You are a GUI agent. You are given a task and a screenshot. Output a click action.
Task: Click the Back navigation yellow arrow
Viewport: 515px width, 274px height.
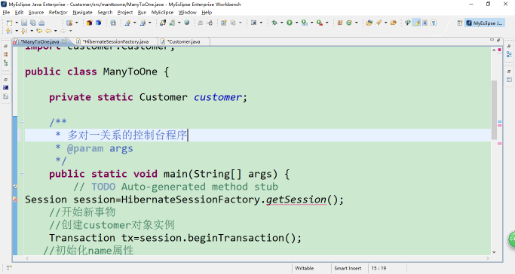click(48, 31)
